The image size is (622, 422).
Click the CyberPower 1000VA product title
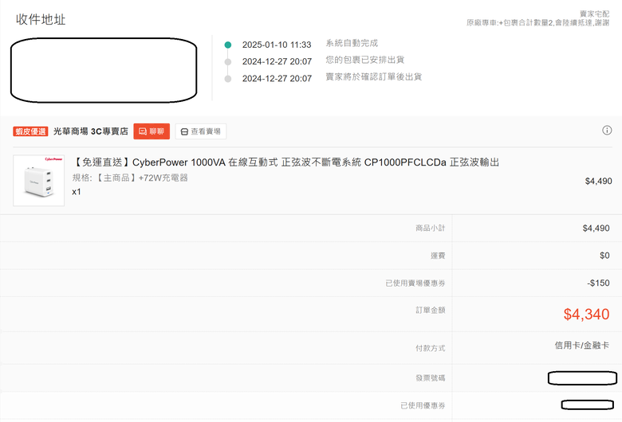(x=286, y=162)
